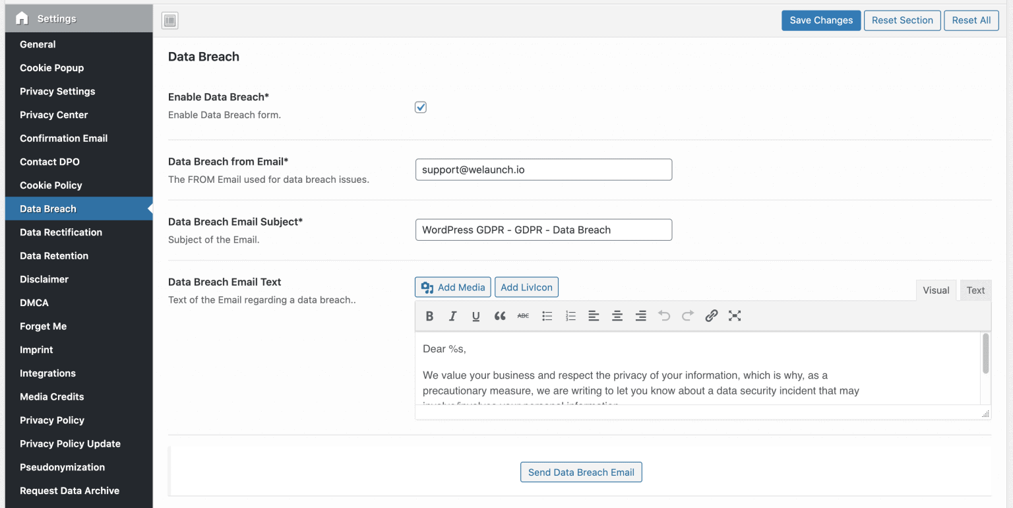The height and width of the screenshot is (508, 1013).
Task: Click the Data Breach from Email input field
Action: click(x=543, y=170)
